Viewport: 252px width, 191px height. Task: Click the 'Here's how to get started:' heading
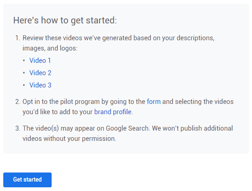pos(65,21)
